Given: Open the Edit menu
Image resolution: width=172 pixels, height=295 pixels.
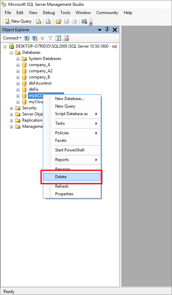Looking at the screenshot, I should point(20,13).
